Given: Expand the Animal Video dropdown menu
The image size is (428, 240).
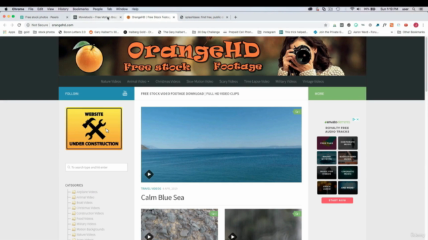Looking at the screenshot, I should point(138,81).
